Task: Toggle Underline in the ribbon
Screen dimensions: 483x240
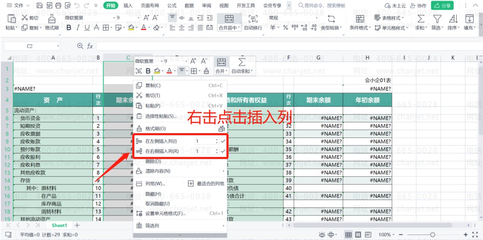Action: (87, 28)
